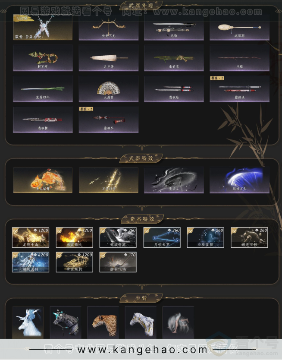This screenshot has height=360, width=282.
Task: Toggle the checkmark on 月锁天罗 skill effect
Action: click(x=147, y=231)
